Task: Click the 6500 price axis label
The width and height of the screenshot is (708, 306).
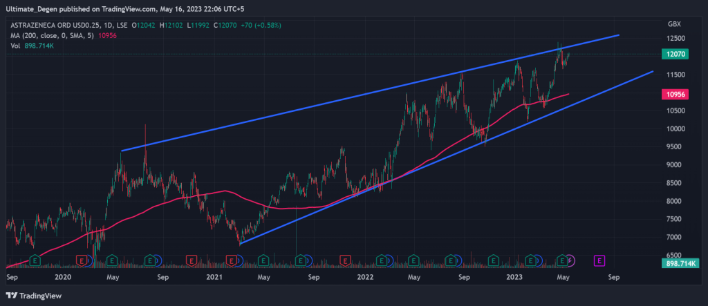Action: pos(673,255)
